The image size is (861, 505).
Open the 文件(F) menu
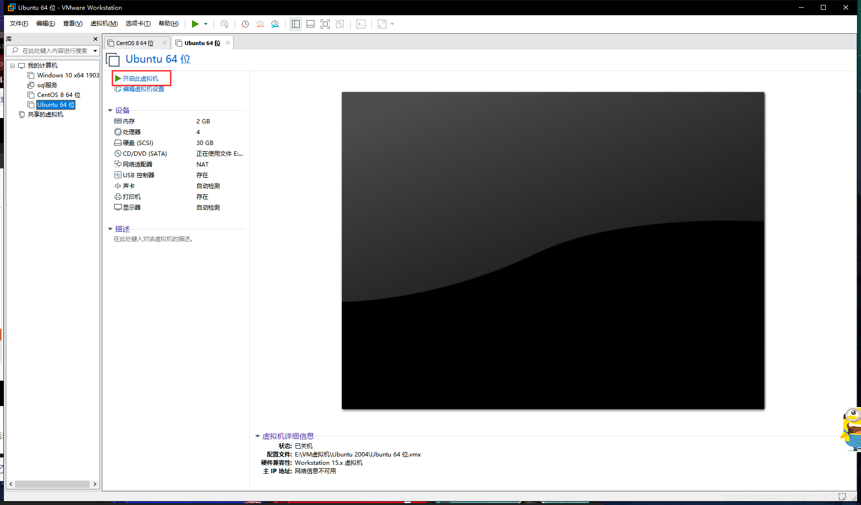(x=19, y=24)
